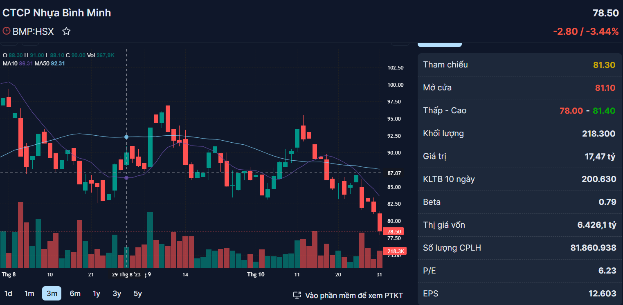Click the Beta value 0.79
Image resolution: width=623 pixels, height=305 pixels.
(607, 202)
